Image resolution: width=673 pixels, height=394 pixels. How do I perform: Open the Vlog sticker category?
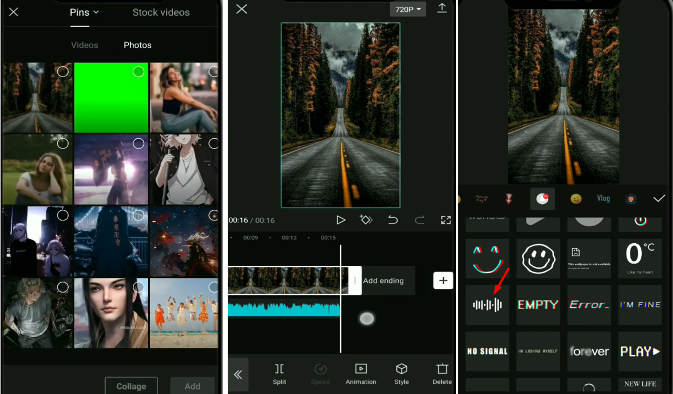(x=603, y=198)
